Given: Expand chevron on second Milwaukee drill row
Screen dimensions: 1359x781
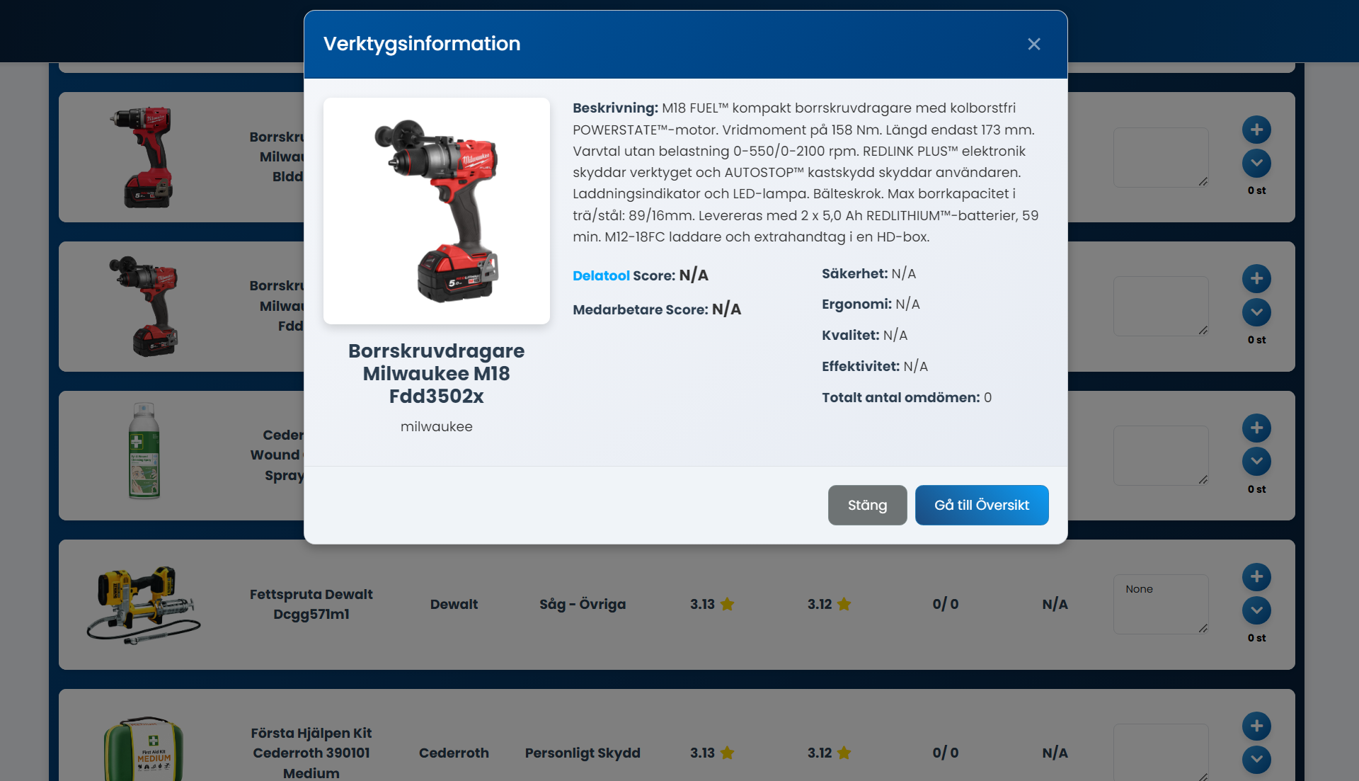Looking at the screenshot, I should pyautogui.click(x=1256, y=312).
